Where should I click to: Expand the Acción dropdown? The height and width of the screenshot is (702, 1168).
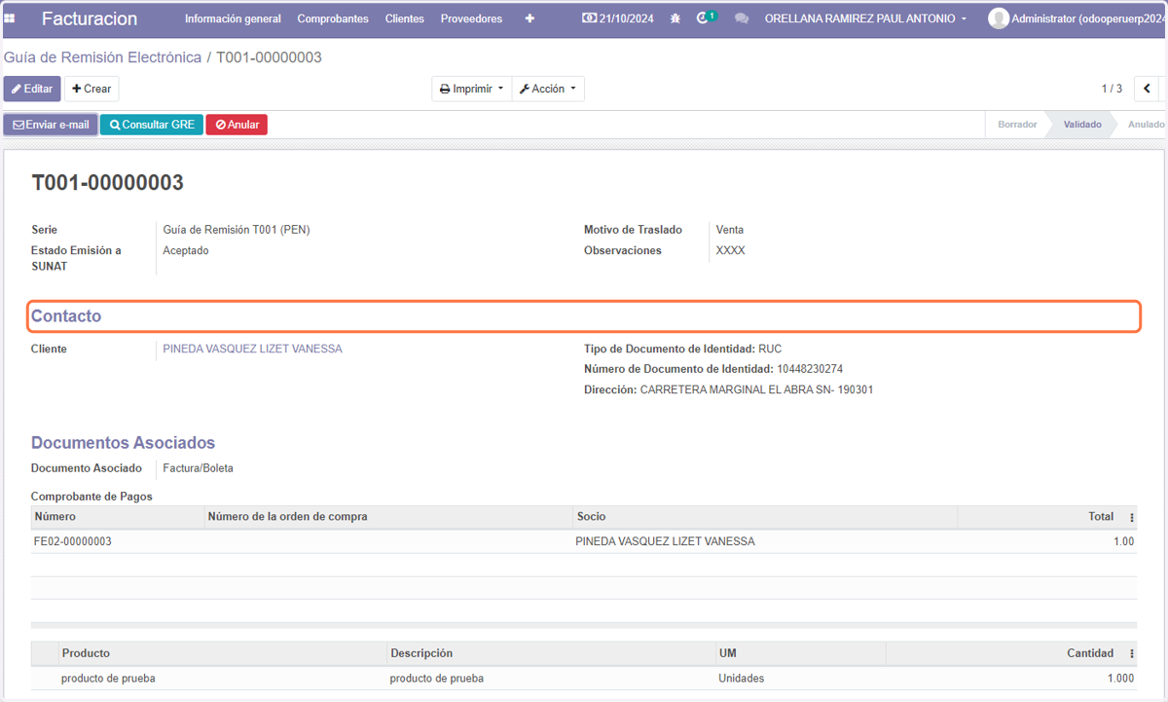click(x=548, y=89)
